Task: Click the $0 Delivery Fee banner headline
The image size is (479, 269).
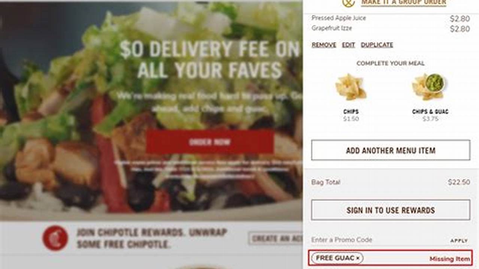Action: (x=210, y=60)
